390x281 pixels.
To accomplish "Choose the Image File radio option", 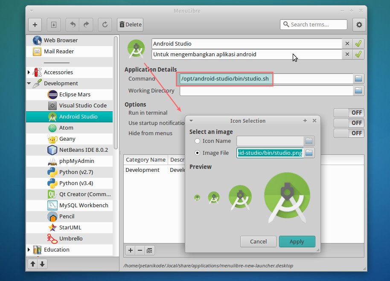I will [x=197, y=153].
